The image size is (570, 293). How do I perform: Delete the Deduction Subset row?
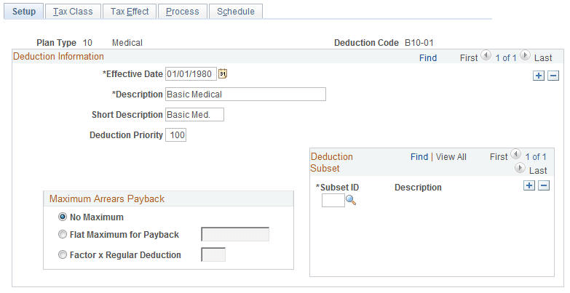tap(543, 186)
